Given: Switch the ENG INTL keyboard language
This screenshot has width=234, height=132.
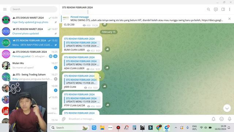Looking at the screenshot, I should click(195, 128).
